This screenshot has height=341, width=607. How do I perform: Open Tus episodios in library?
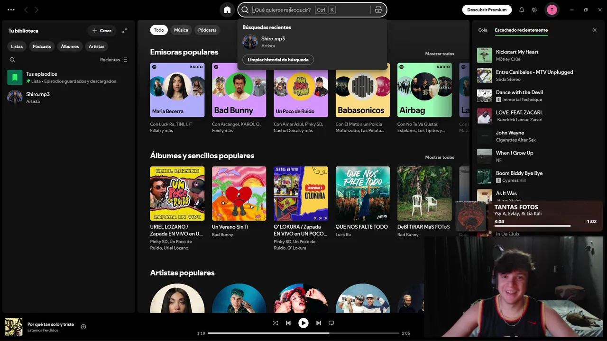point(69,77)
